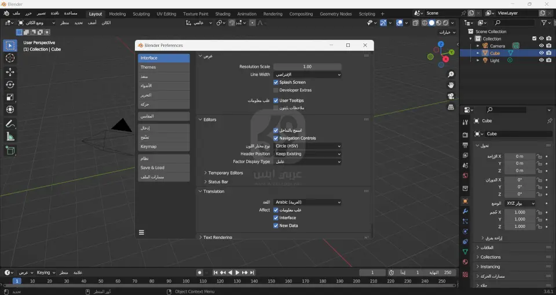Image resolution: width=556 pixels, height=295 pixels.
Task: Select the Rotate tool in left toolbar
Action: click(x=10, y=84)
